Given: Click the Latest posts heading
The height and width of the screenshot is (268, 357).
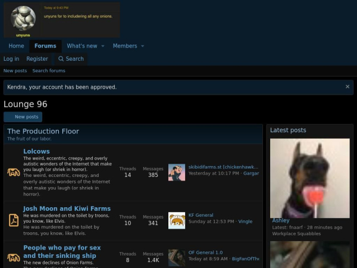Looking at the screenshot, I should coord(288,130).
